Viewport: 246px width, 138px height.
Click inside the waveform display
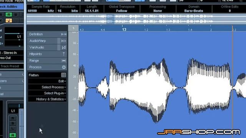point(162,85)
